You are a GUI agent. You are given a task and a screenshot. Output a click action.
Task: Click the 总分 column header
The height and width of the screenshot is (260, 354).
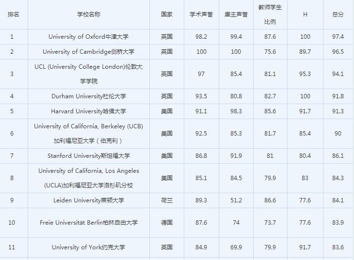click(x=338, y=15)
